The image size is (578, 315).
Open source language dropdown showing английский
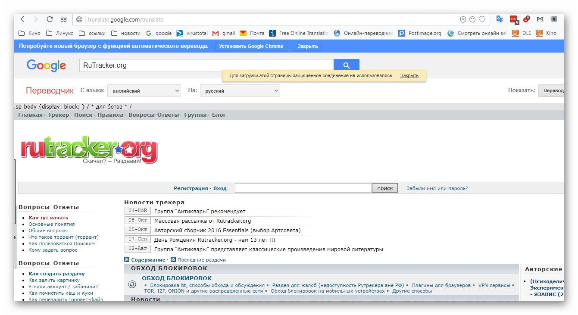144,91
